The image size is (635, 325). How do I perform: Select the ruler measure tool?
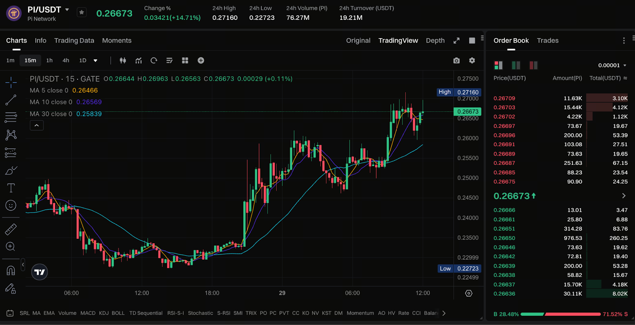point(11,229)
